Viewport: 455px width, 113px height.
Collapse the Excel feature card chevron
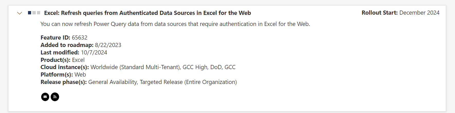point(20,13)
